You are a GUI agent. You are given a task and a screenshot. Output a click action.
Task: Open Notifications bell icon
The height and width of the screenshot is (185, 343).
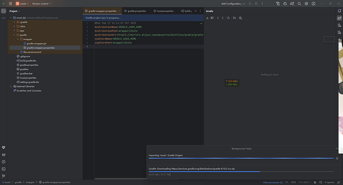click(340, 11)
